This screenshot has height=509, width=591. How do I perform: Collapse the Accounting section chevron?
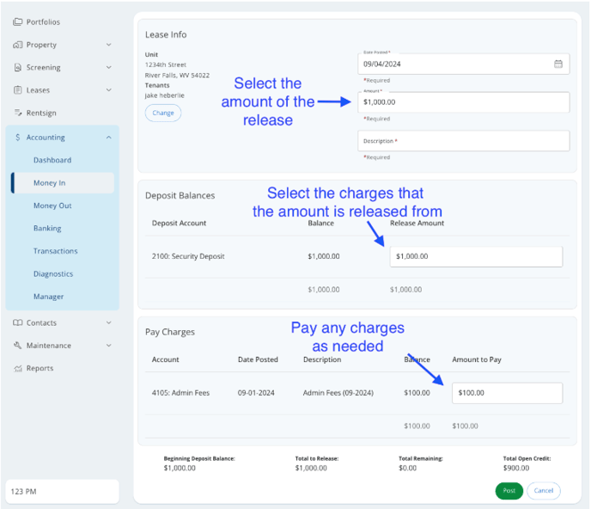[x=108, y=138]
